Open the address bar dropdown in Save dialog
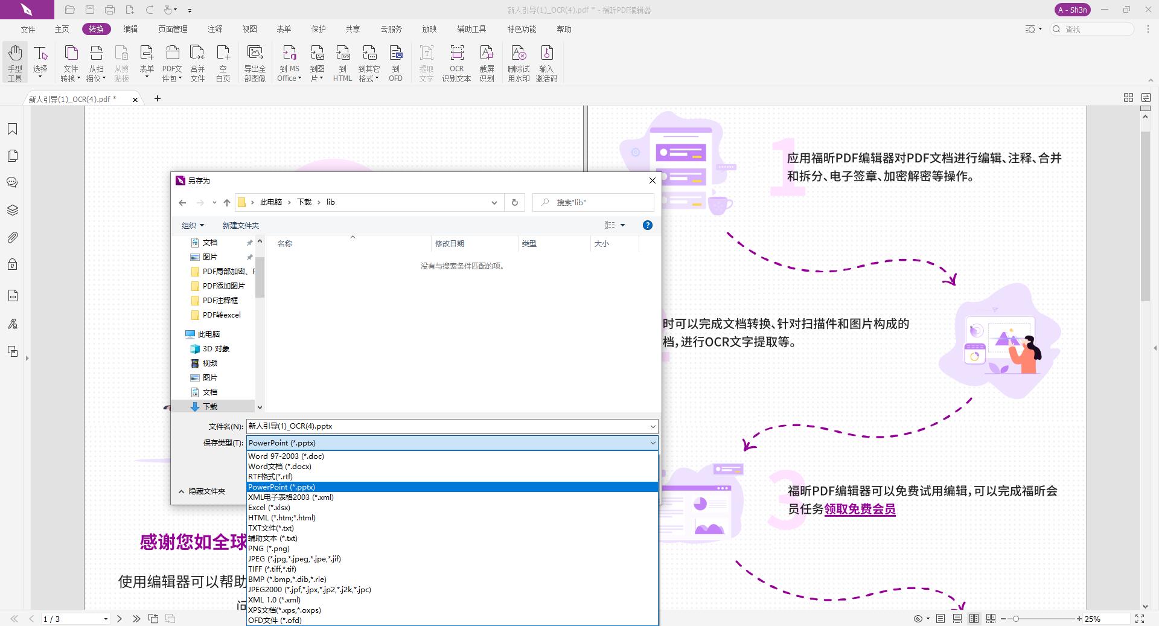Viewport: 1159px width, 626px height. click(x=494, y=202)
